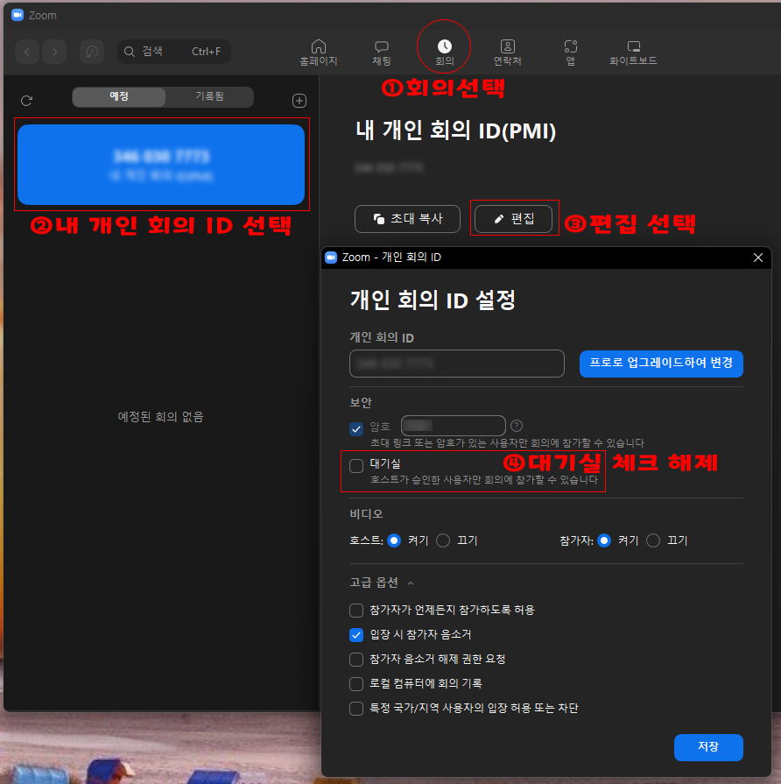Click the 편집 edit button

(x=514, y=219)
